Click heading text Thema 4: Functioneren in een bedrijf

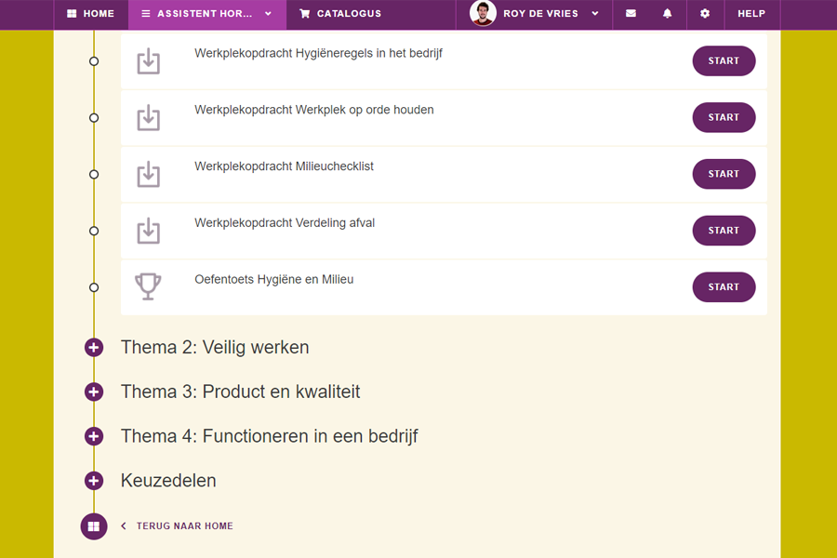269,436
